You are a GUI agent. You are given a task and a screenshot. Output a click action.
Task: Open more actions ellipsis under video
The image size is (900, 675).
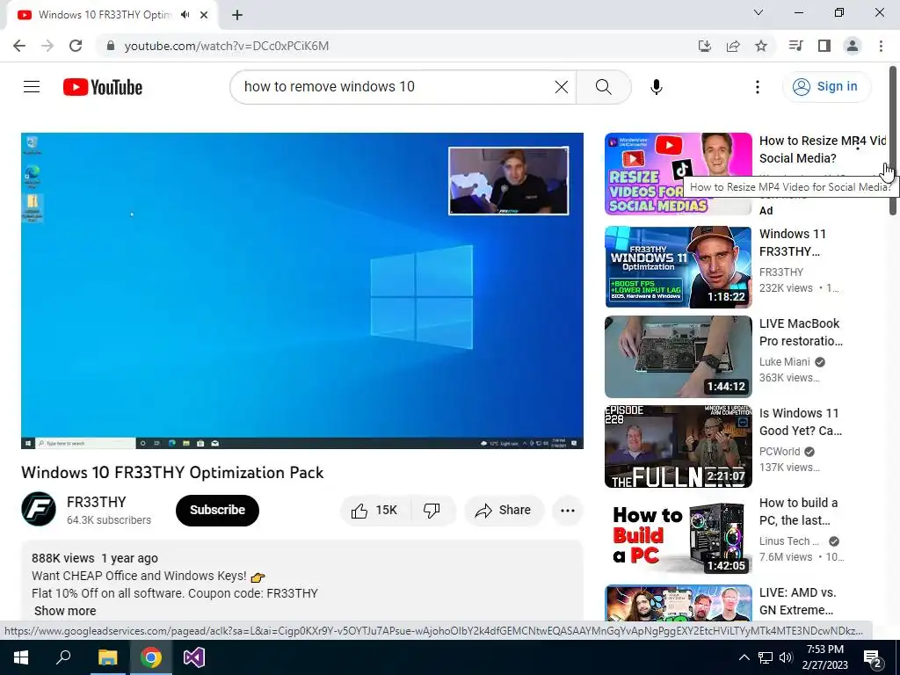(567, 510)
